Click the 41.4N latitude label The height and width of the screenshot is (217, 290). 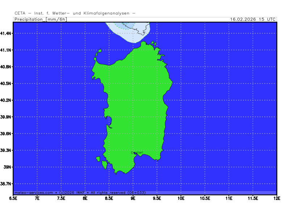coord(6,33)
